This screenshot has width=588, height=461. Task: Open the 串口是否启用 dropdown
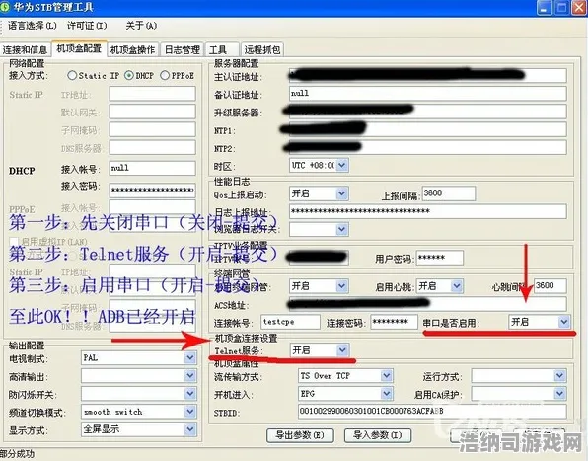click(x=563, y=322)
